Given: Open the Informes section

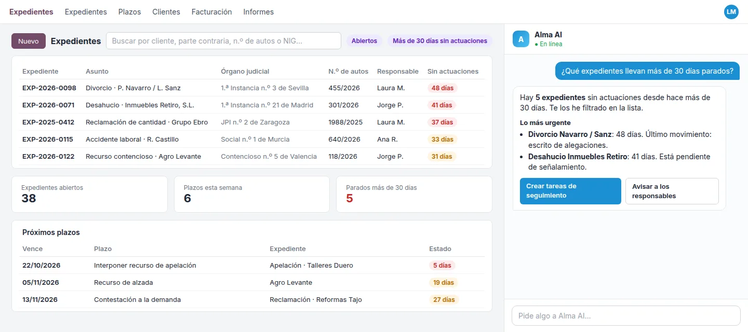Looking at the screenshot, I should [x=258, y=12].
